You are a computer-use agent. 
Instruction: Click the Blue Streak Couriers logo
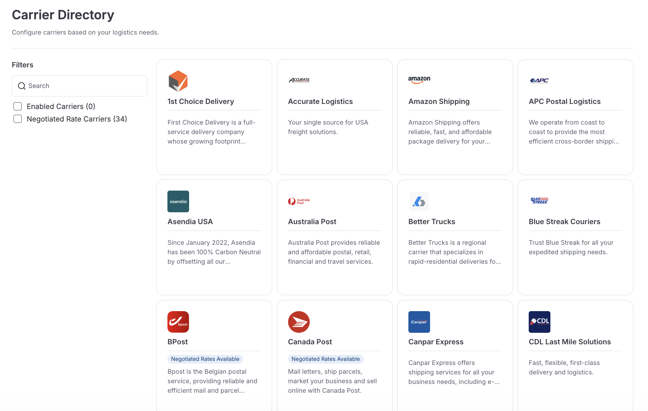539,201
